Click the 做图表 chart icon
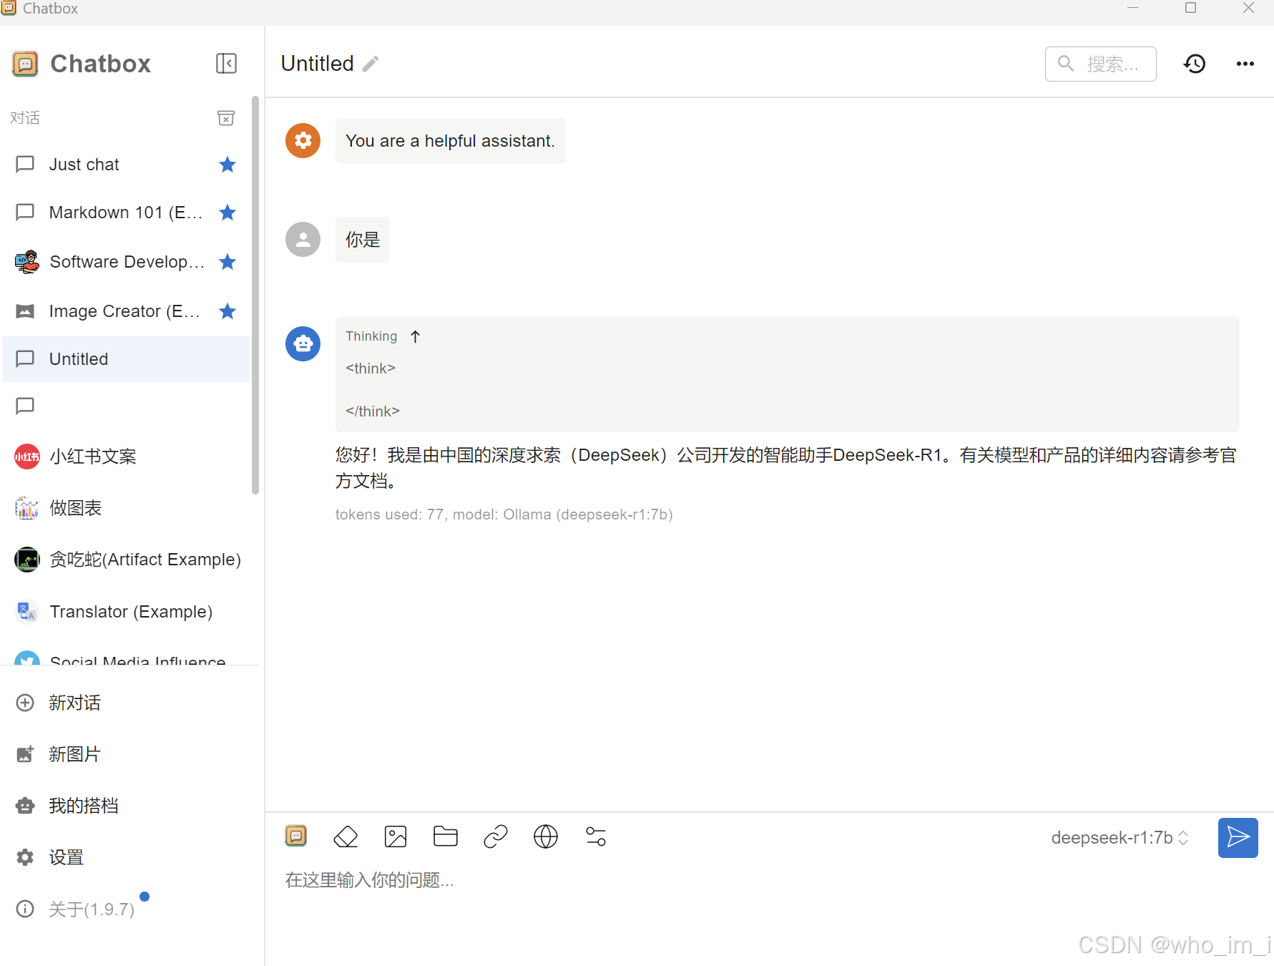The width and height of the screenshot is (1274, 966). [x=27, y=508]
